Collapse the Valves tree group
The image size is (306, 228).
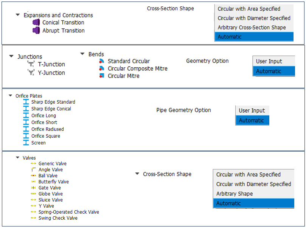click(17, 158)
